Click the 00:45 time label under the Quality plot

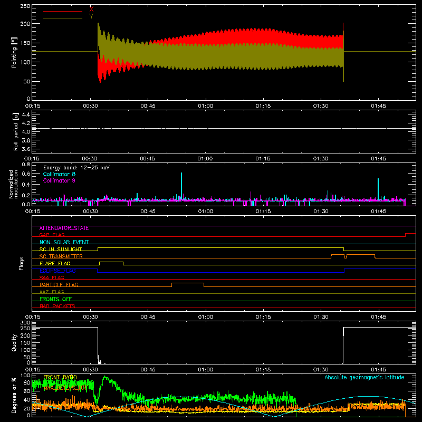click(x=148, y=370)
